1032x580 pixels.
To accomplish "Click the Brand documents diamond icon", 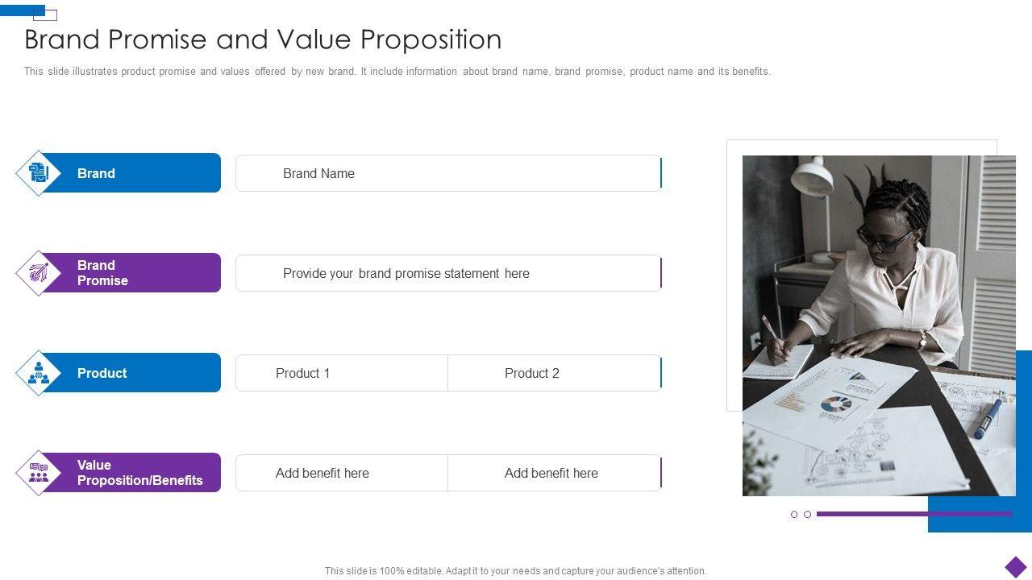I will pyautogui.click(x=39, y=173).
